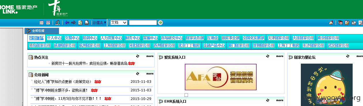Open the 青岛链家公司 tab
363x106 pixels.
point(40,45)
